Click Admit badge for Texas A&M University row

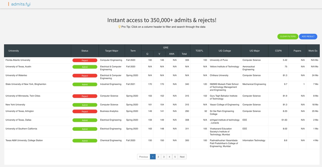click(85, 141)
